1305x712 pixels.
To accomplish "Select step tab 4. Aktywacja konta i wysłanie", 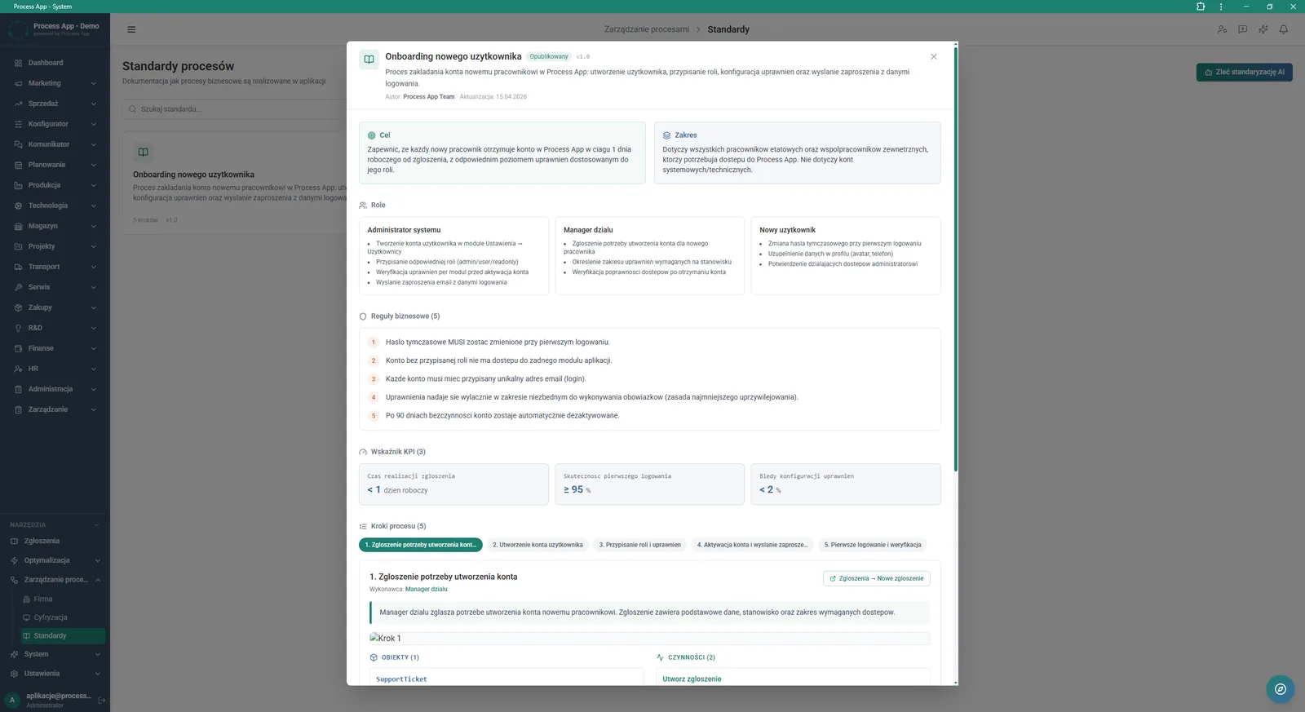I will 752,545.
